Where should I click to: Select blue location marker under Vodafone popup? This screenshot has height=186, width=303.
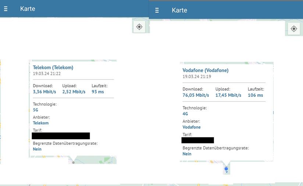coord(226,169)
